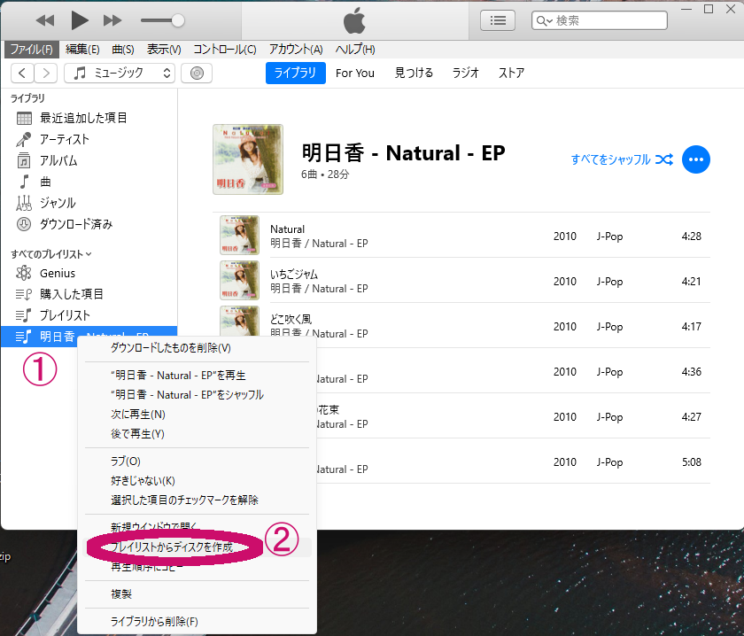Screen dimensions: 744x636
Task: Click the CD disc icon button
Action: (197, 74)
